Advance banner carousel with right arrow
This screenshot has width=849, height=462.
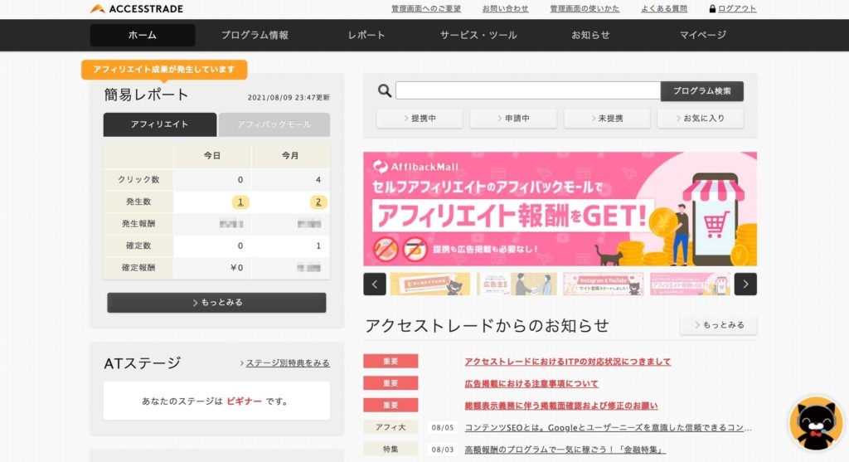tap(745, 284)
